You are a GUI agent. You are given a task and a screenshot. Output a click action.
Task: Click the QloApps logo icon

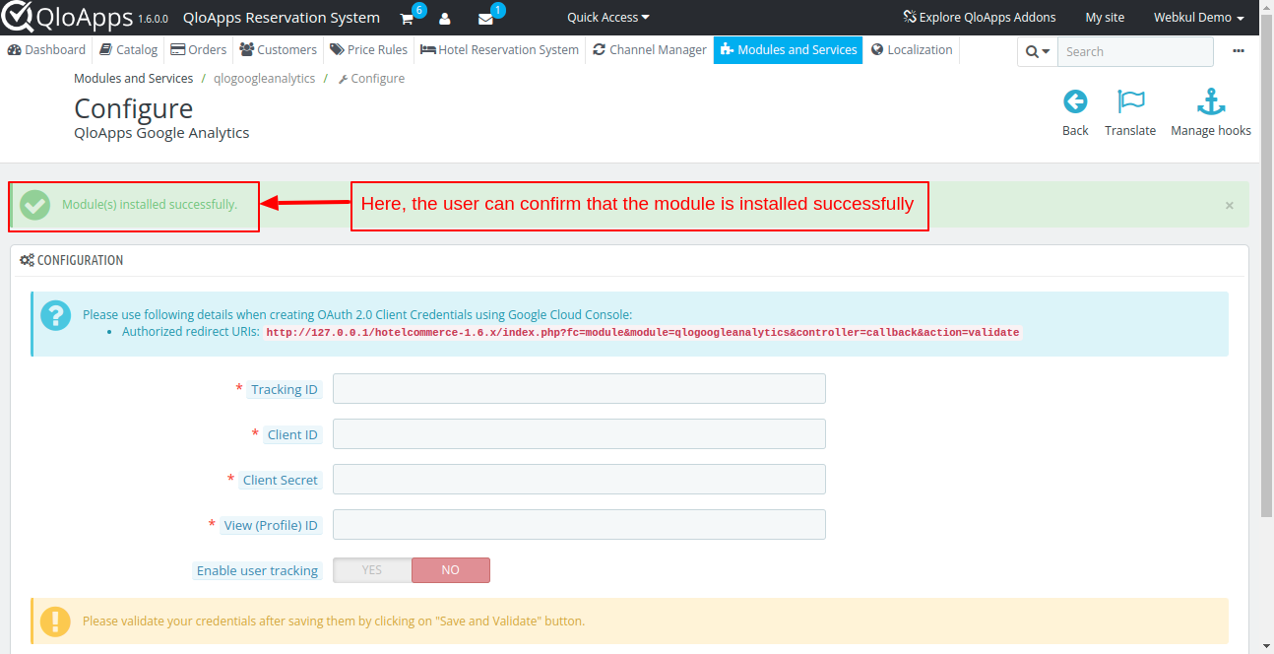(17, 17)
